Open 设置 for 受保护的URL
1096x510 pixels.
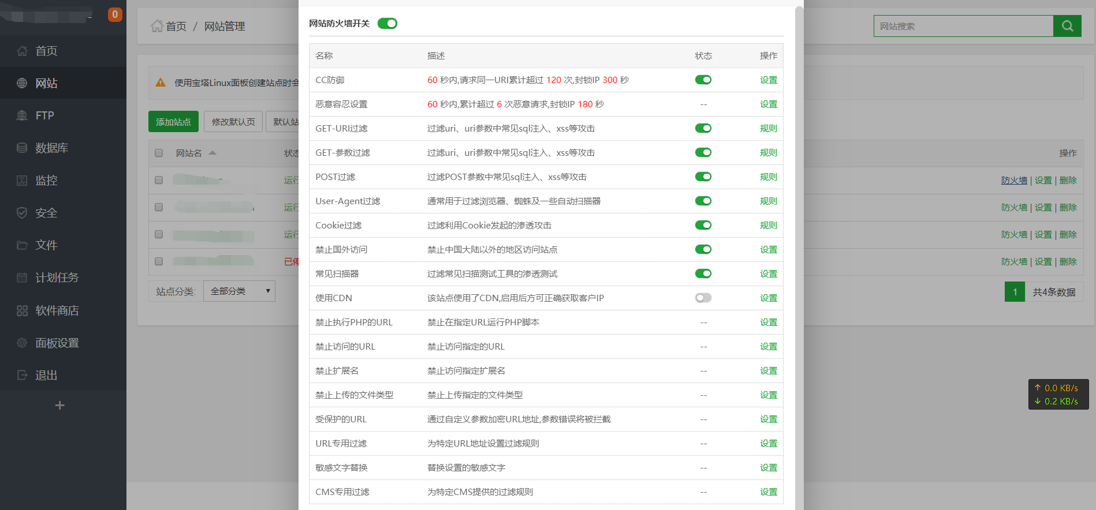point(769,419)
